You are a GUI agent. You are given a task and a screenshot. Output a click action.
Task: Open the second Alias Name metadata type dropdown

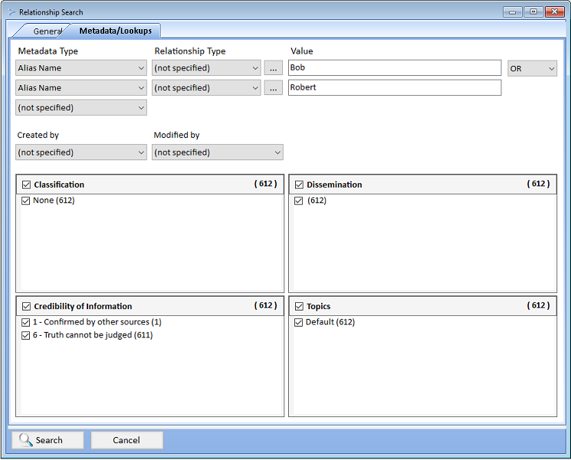pos(81,87)
